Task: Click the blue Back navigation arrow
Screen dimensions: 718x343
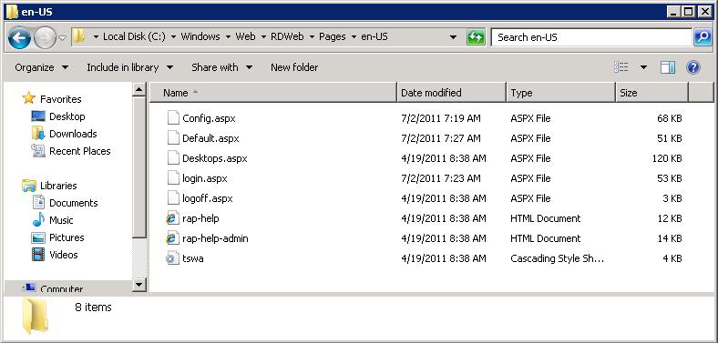Action: point(19,37)
